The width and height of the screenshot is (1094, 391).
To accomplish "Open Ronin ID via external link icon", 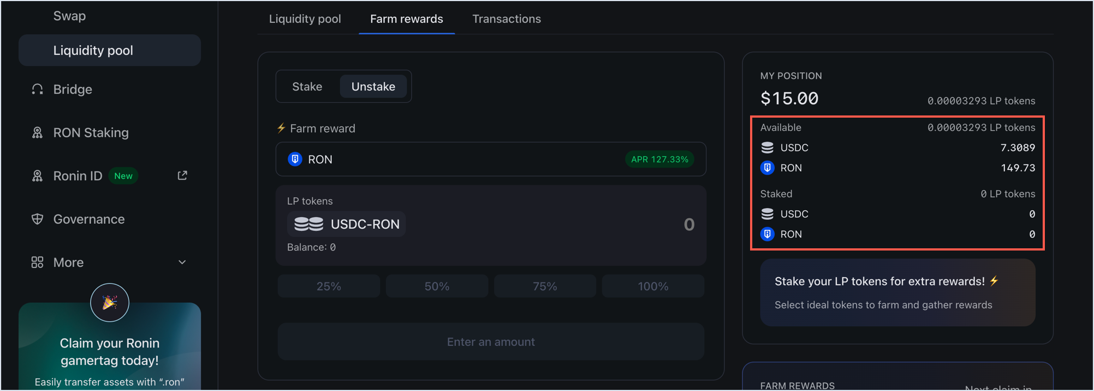I will 182,175.
